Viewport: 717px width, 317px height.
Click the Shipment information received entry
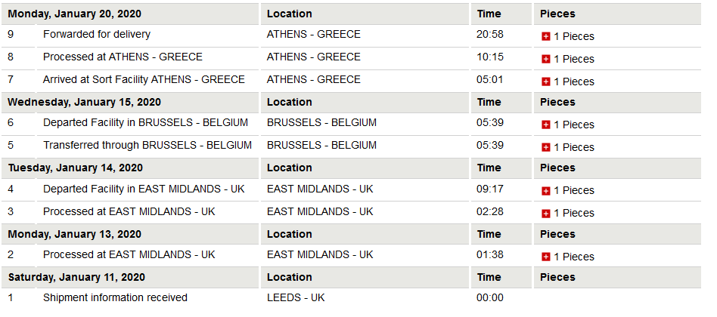click(x=115, y=298)
